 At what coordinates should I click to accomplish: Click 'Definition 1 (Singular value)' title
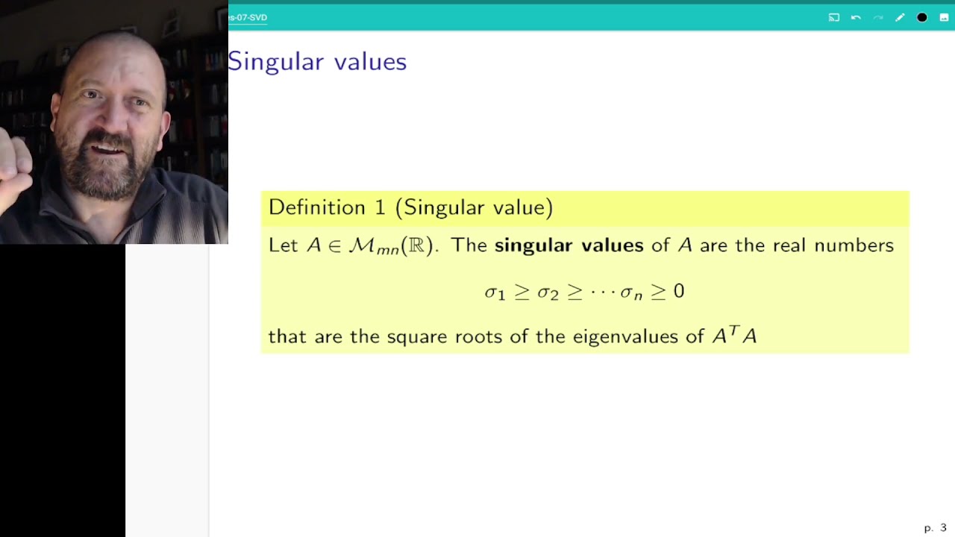pyautogui.click(x=410, y=207)
